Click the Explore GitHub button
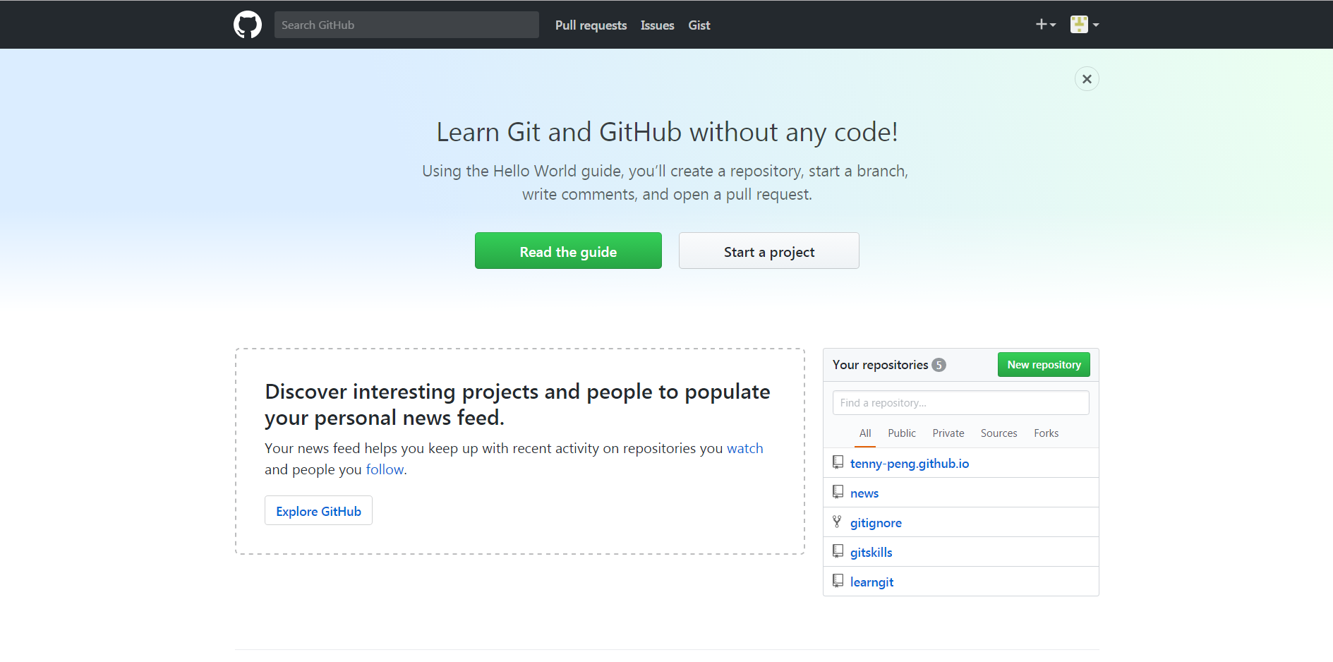The image size is (1333, 662). tap(318, 510)
